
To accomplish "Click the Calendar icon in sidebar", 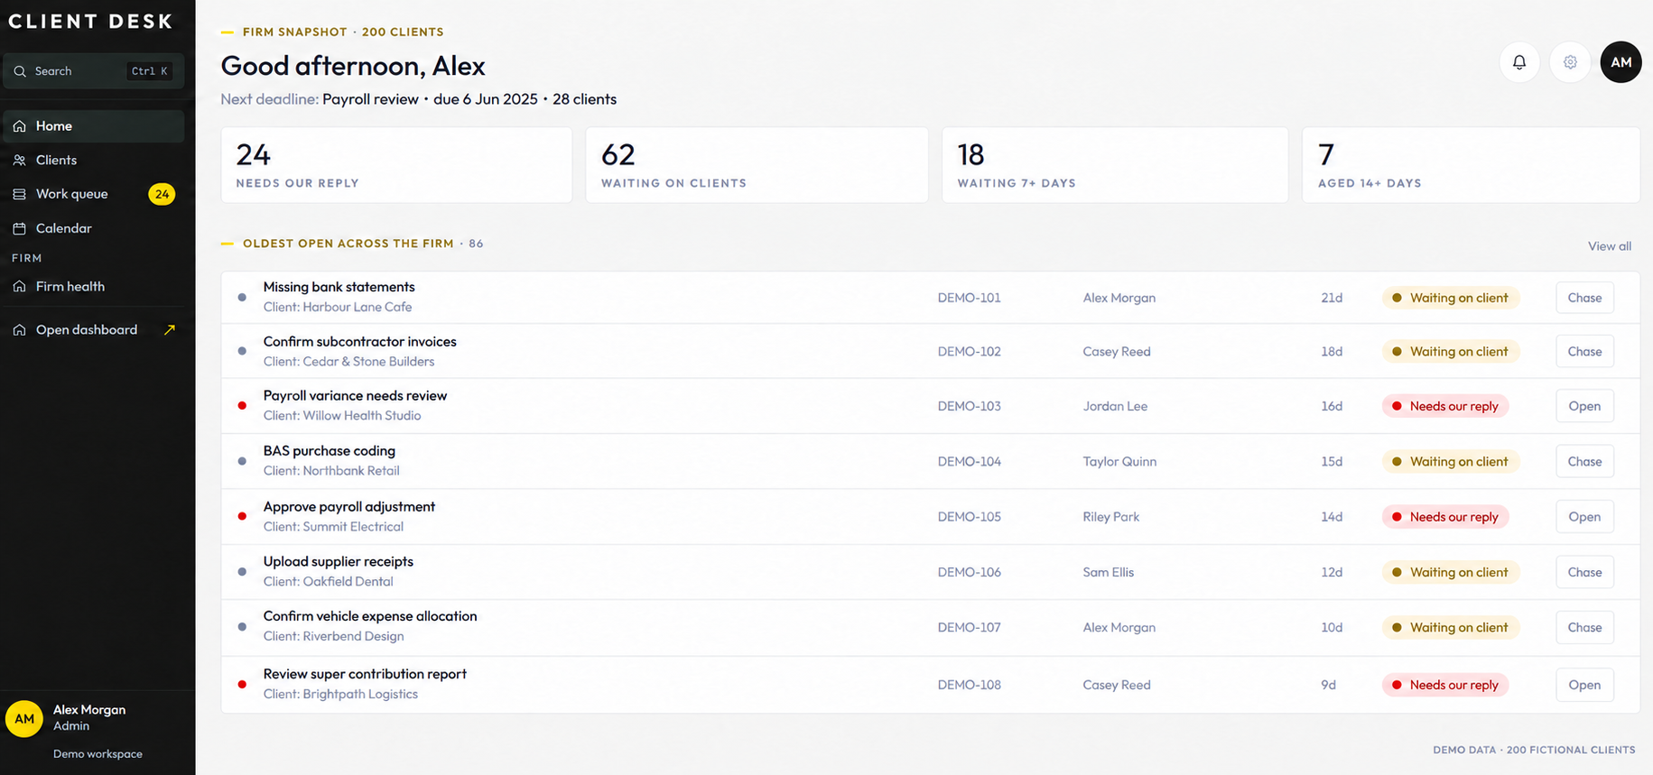I will [19, 228].
